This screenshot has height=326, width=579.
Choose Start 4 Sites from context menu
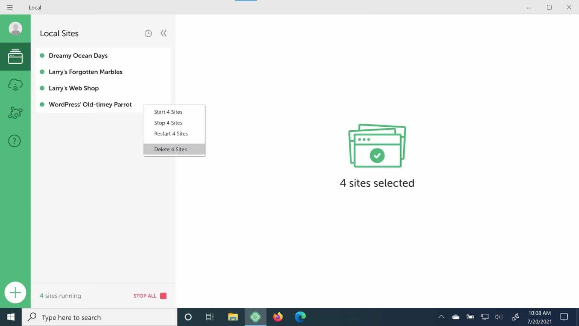(168, 112)
